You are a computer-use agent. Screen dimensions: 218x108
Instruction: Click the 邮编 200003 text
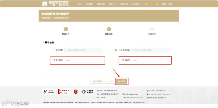pos(101,98)
